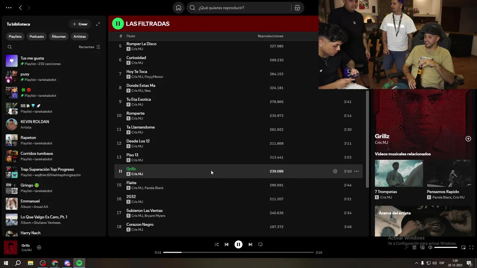Open the play queue icon
This screenshot has height=268, width=477.
coord(414,248)
